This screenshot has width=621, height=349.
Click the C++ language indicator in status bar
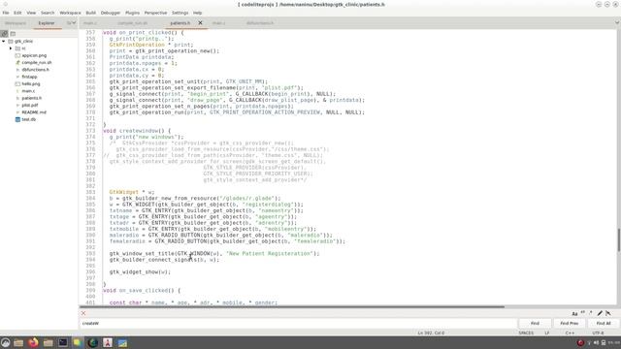click(570, 333)
